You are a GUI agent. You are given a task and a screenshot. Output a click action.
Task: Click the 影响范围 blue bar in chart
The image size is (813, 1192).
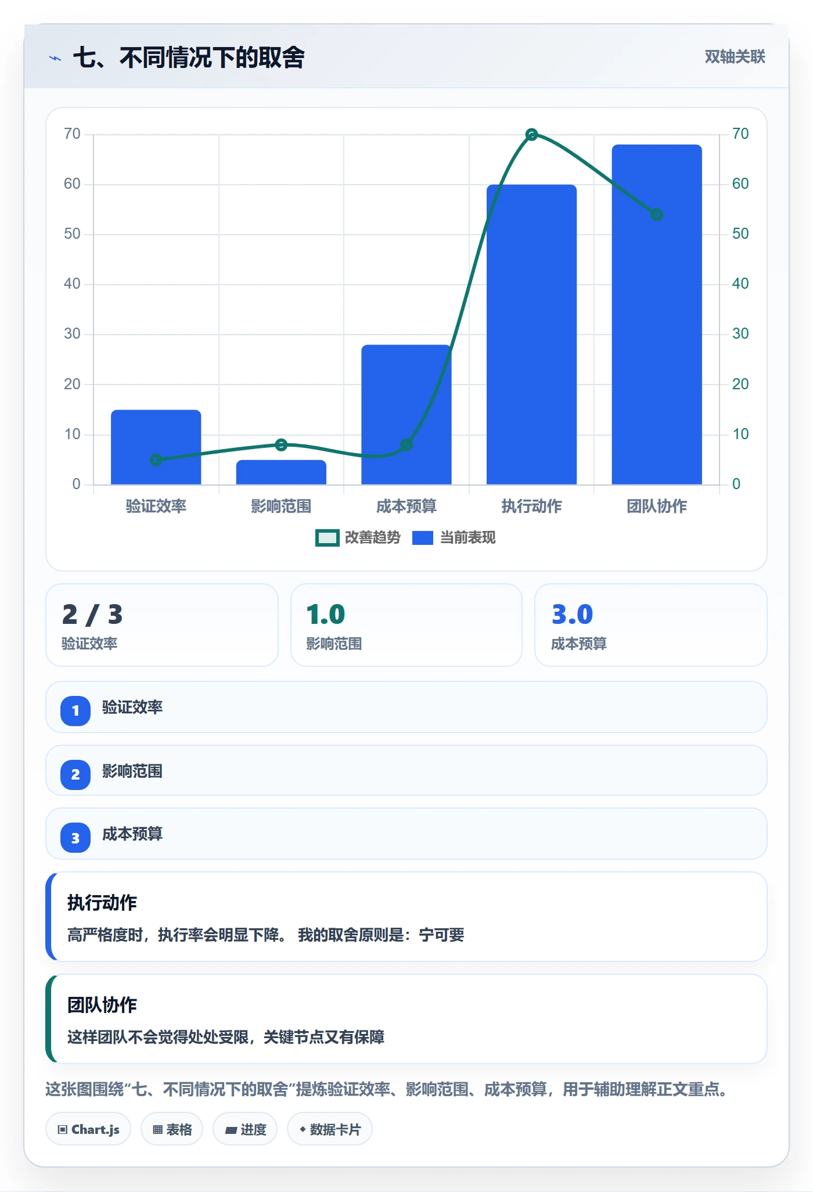click(281, 472)
